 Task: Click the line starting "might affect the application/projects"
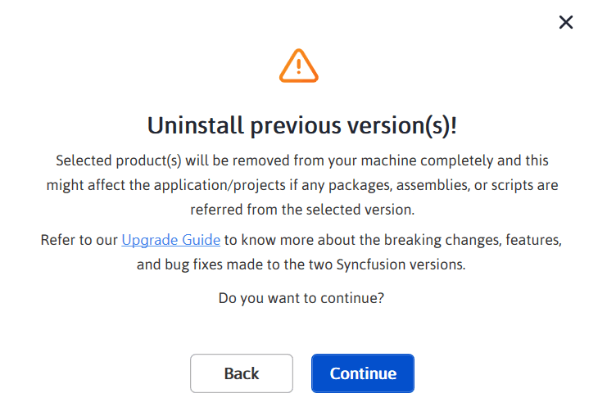pos(301,185)
